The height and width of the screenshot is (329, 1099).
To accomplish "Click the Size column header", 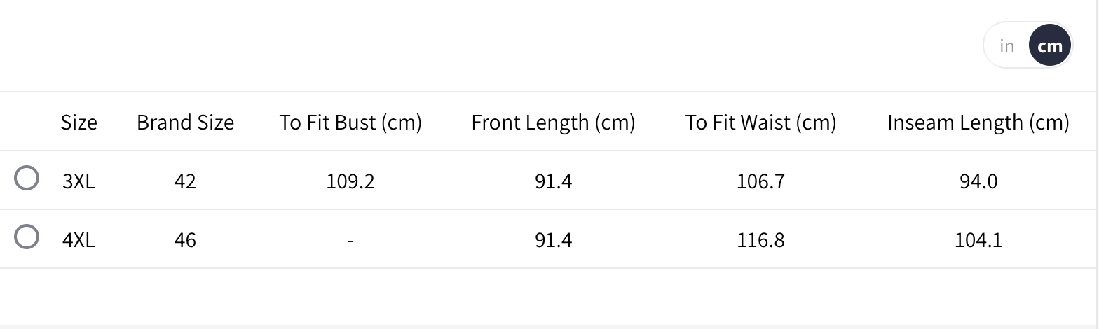I will (x=78, y=122).
